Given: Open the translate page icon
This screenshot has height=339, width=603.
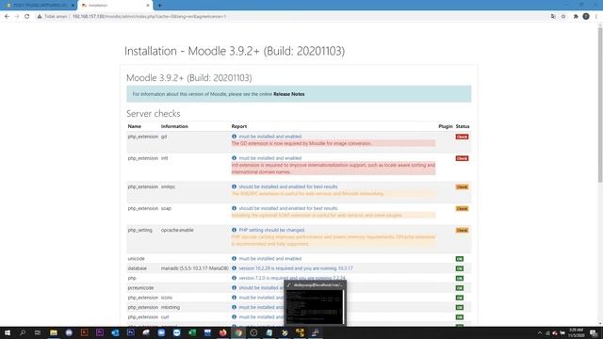Looking at the screenshot, I should click(x=553, y=17).
